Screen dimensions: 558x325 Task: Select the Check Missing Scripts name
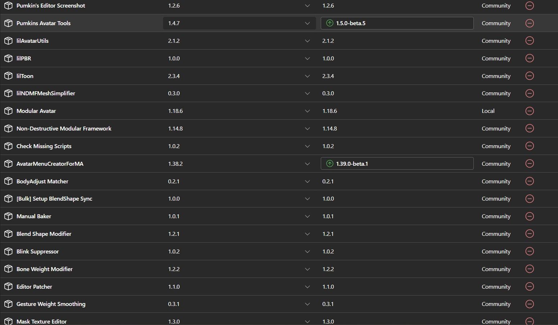point(44,146)
